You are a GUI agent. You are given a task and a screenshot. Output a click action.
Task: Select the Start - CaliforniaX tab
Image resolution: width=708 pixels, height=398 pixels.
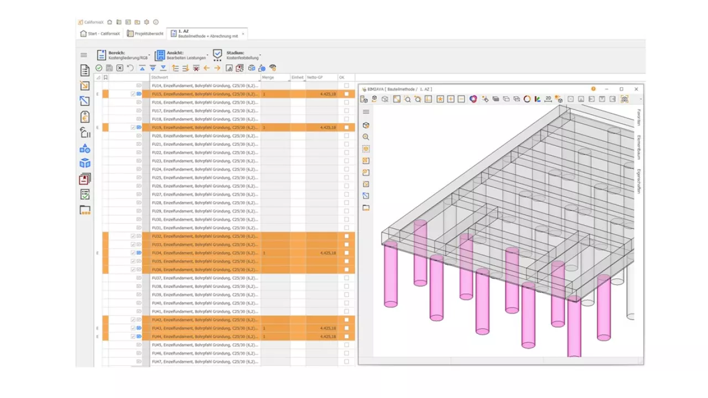click(100, 34)
